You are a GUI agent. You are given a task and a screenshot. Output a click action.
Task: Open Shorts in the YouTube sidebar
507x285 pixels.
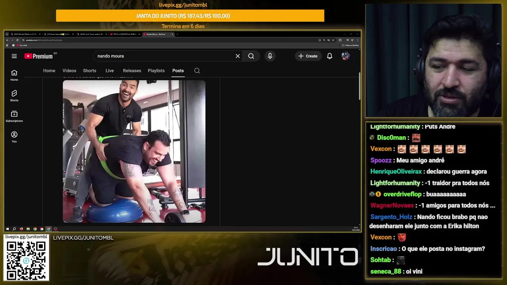pos(14,96)
